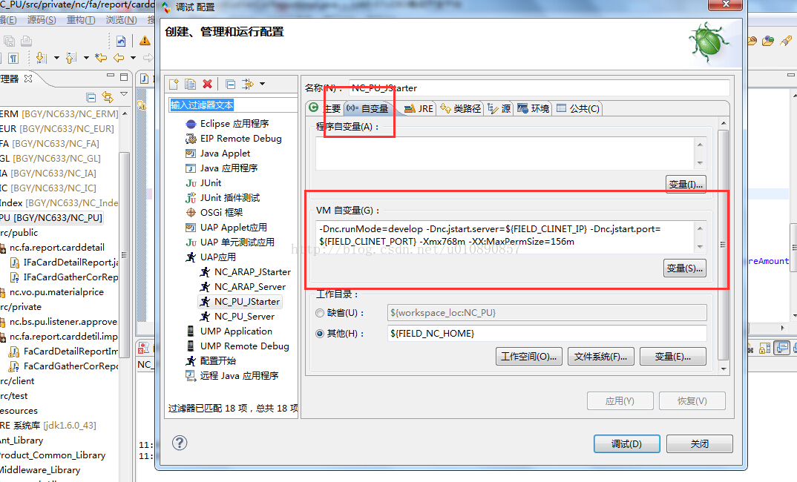Click the 调试(D) debug button
Viewport: 797px width, 482px height.
626,443
